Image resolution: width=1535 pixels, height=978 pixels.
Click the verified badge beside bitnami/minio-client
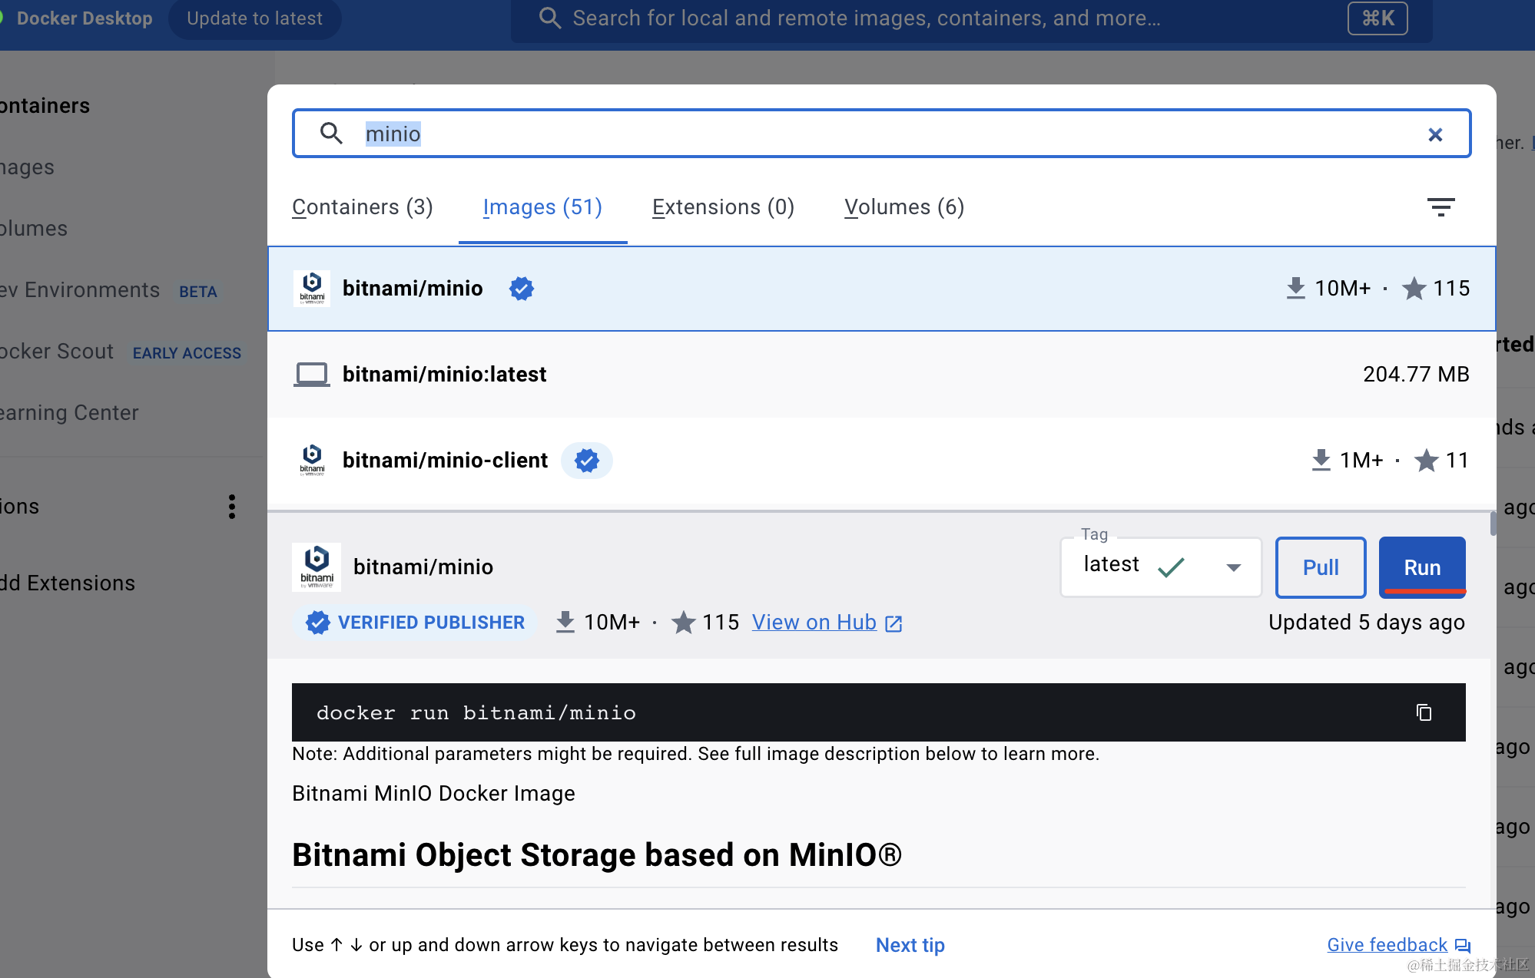coord(586,461)
